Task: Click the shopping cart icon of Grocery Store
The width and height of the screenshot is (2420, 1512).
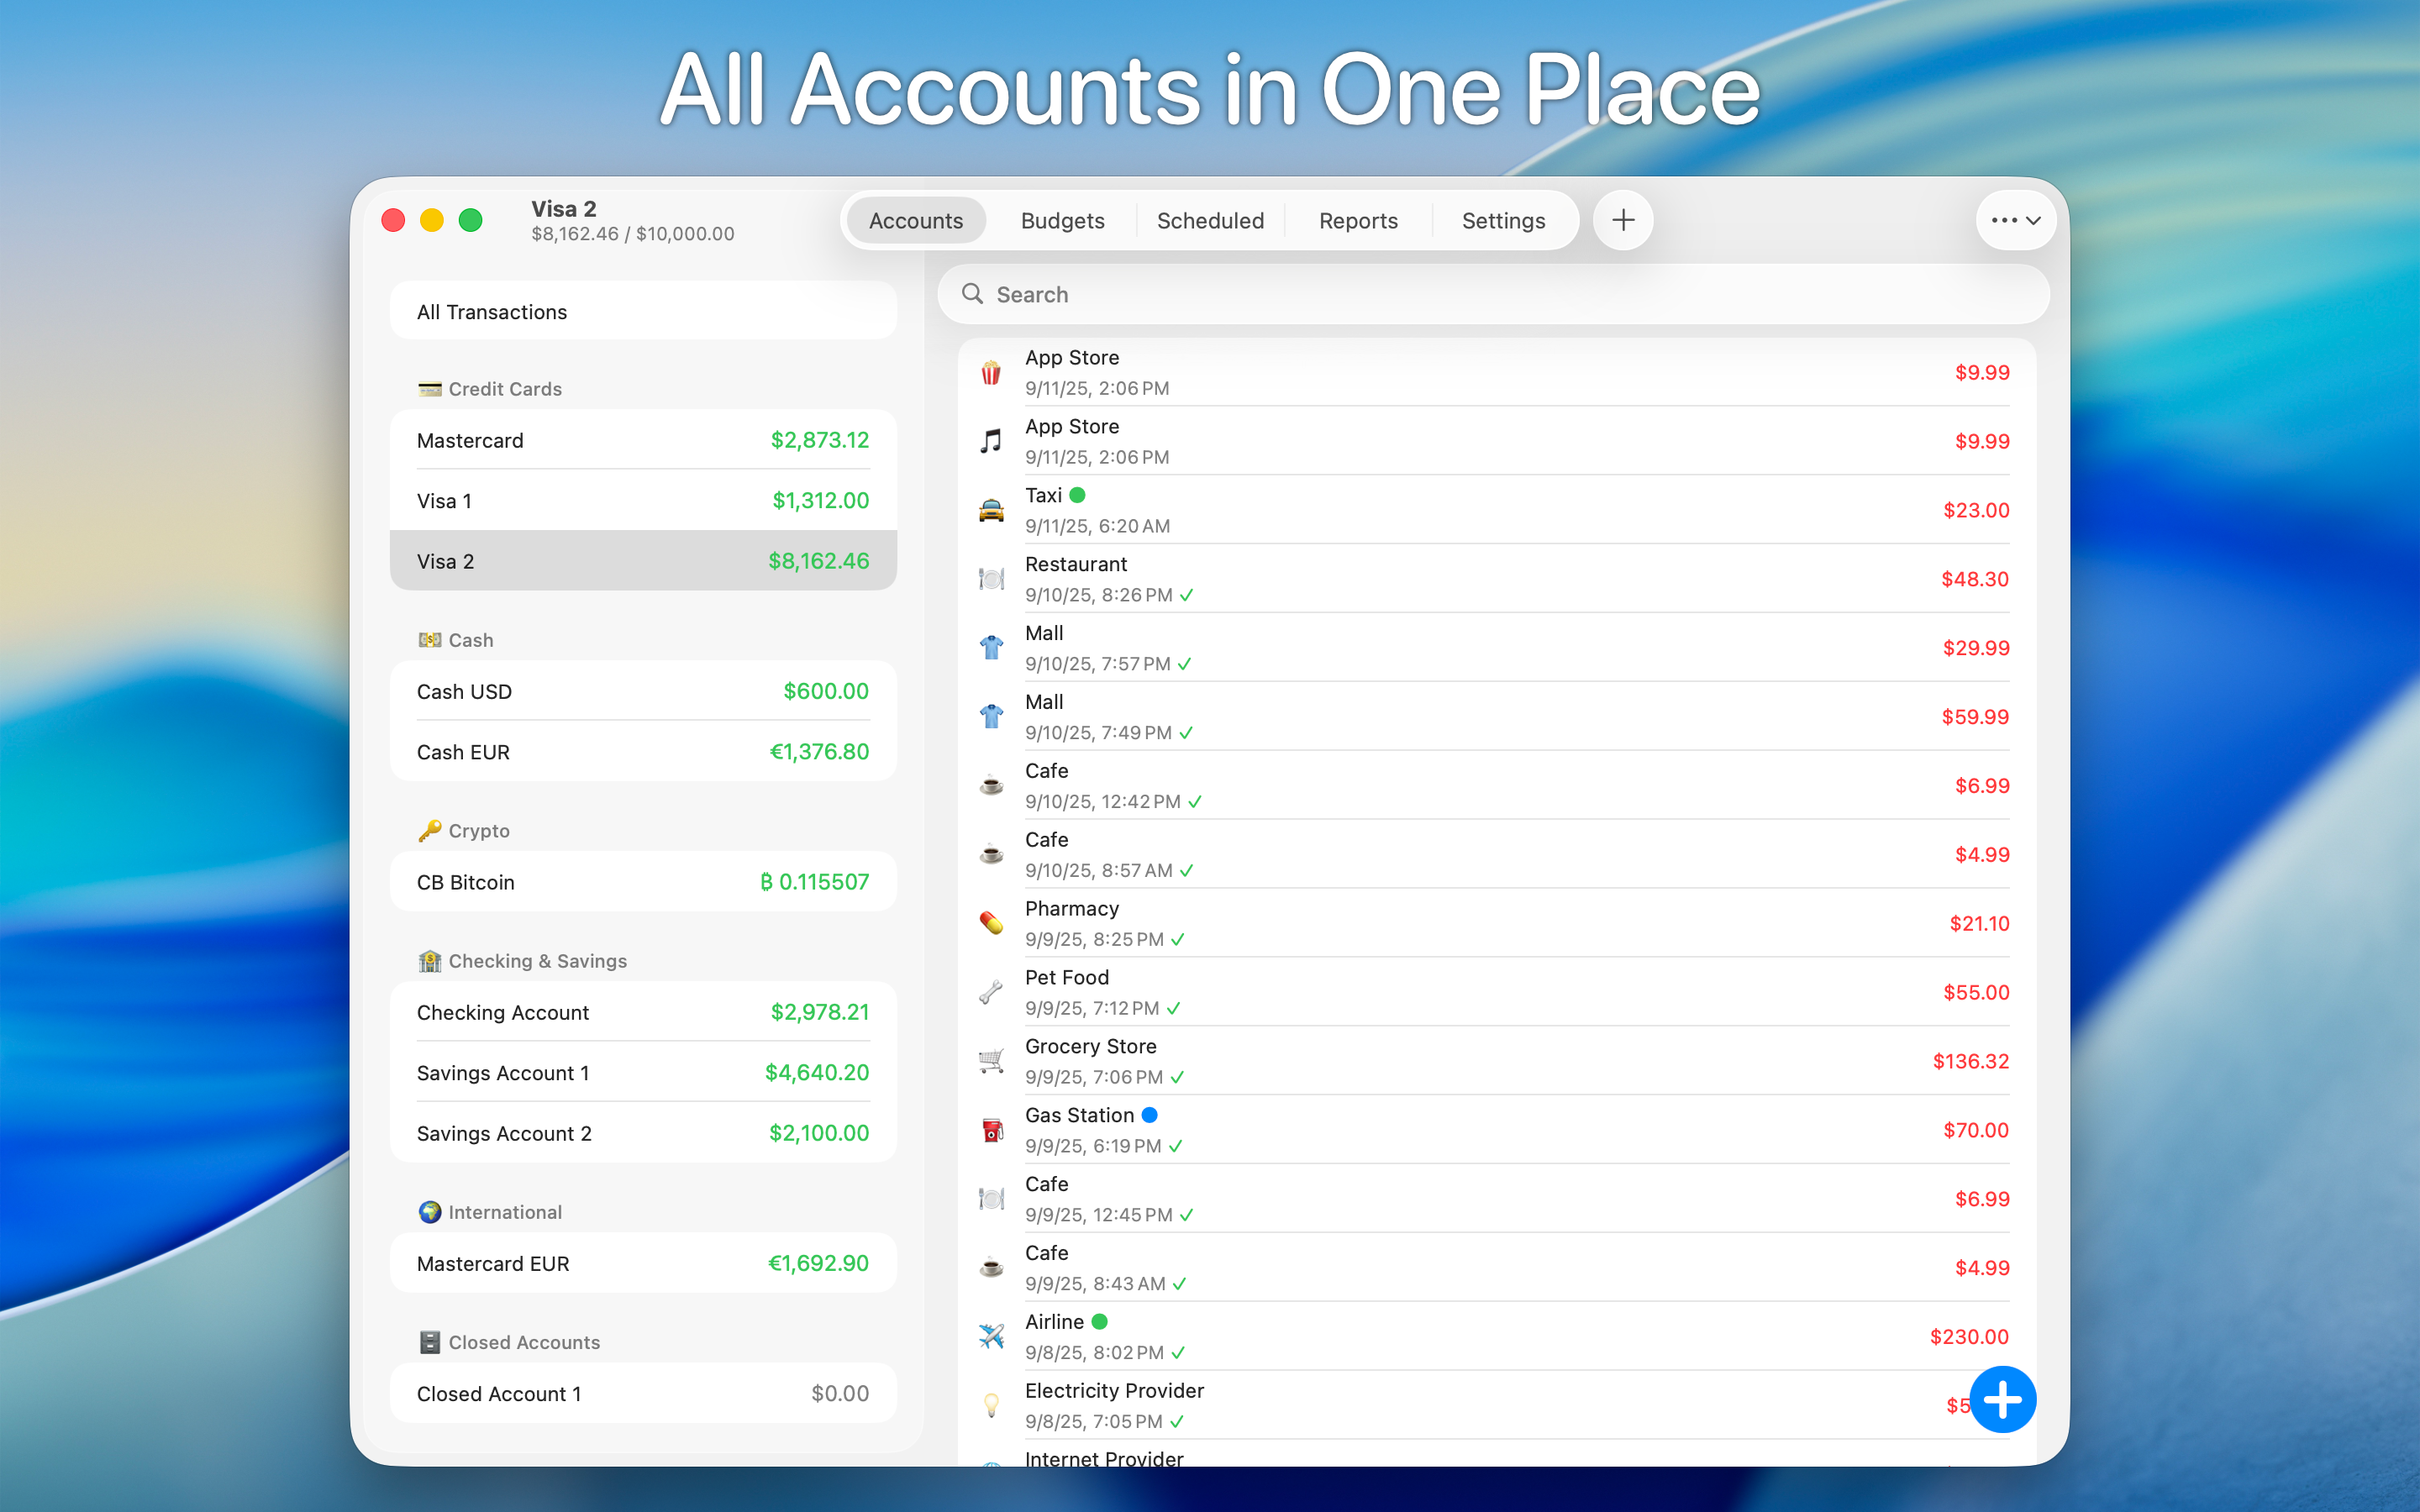Action: [991, 1061]
